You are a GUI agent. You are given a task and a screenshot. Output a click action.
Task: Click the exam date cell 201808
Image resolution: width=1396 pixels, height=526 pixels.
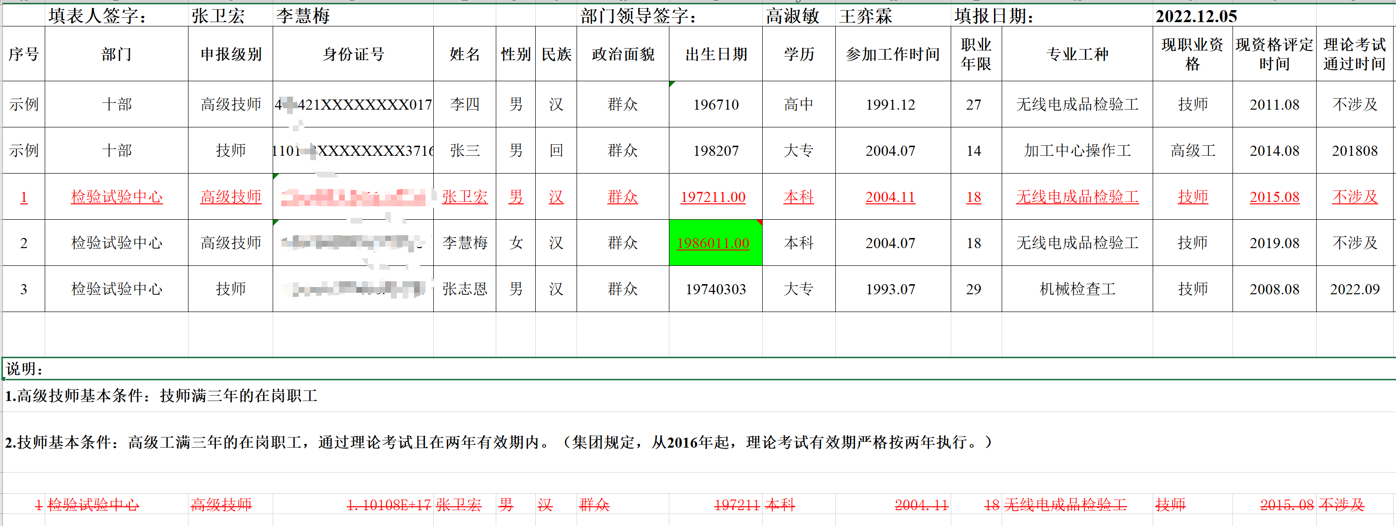[x=1354, y=150]
